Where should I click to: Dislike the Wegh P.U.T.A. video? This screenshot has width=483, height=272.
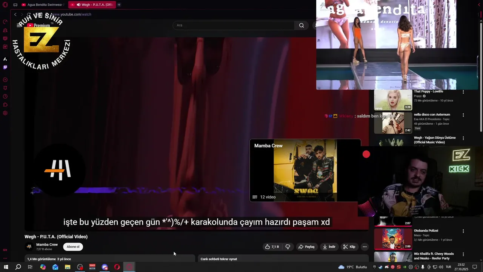pyautogui.click(x=288, y=247)
